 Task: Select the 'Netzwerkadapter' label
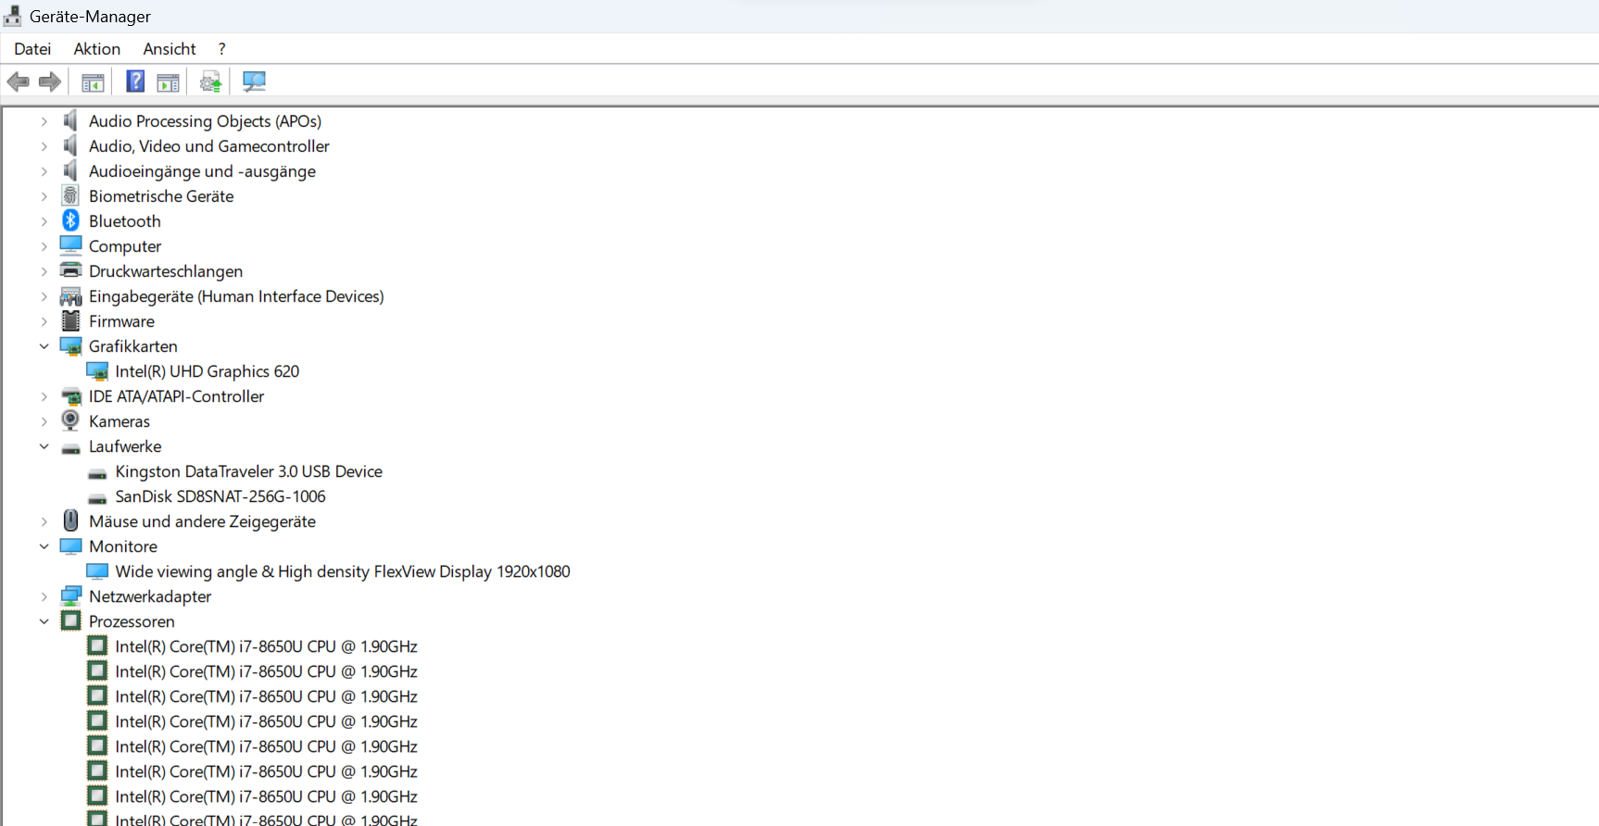[x=150, y=596]
